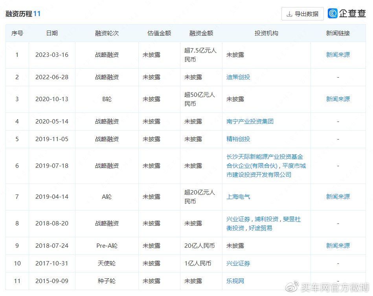Select the date cell 2018-07-24
This screenshot has height=296, width=373.
pyautogui.click(x=52, y=246)
